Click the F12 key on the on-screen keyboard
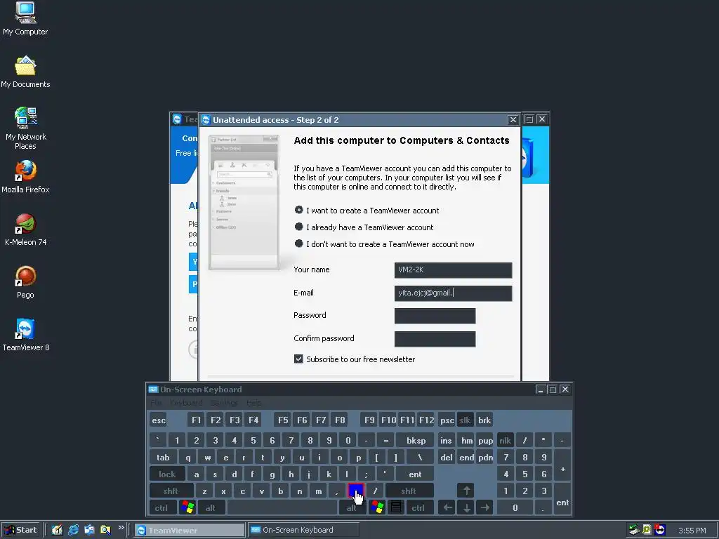The height and width of the screenshot is (539, 719). 426,420
